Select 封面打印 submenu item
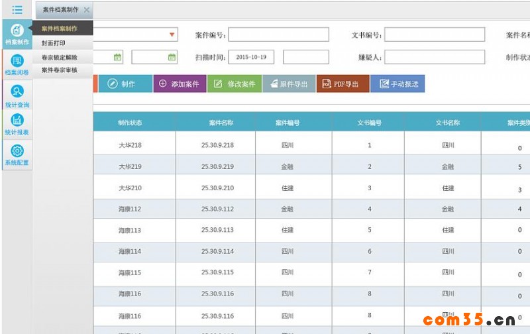 pyautogui.click(x=62, y=43)
